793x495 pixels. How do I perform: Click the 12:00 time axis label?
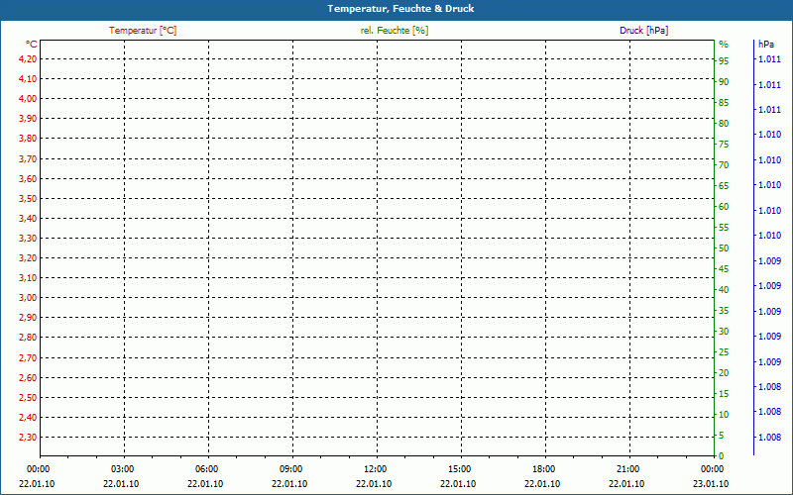click(x=375, y=469)
